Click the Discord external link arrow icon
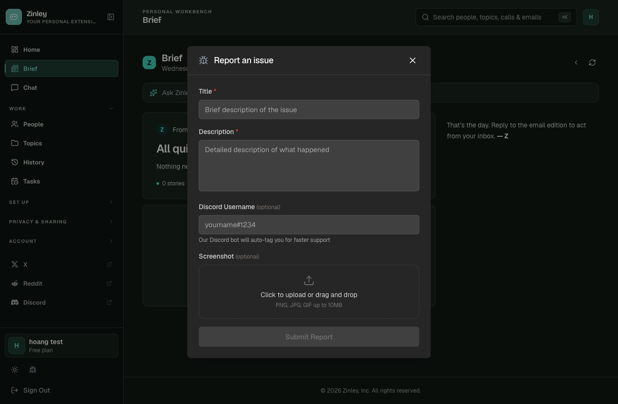The height and width of the screenshot is (404, 618). [109, 302]
